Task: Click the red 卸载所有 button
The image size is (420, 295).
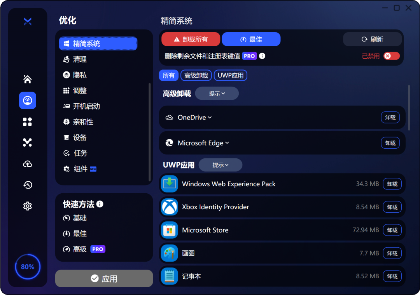Action: click(x=191, y=39)
